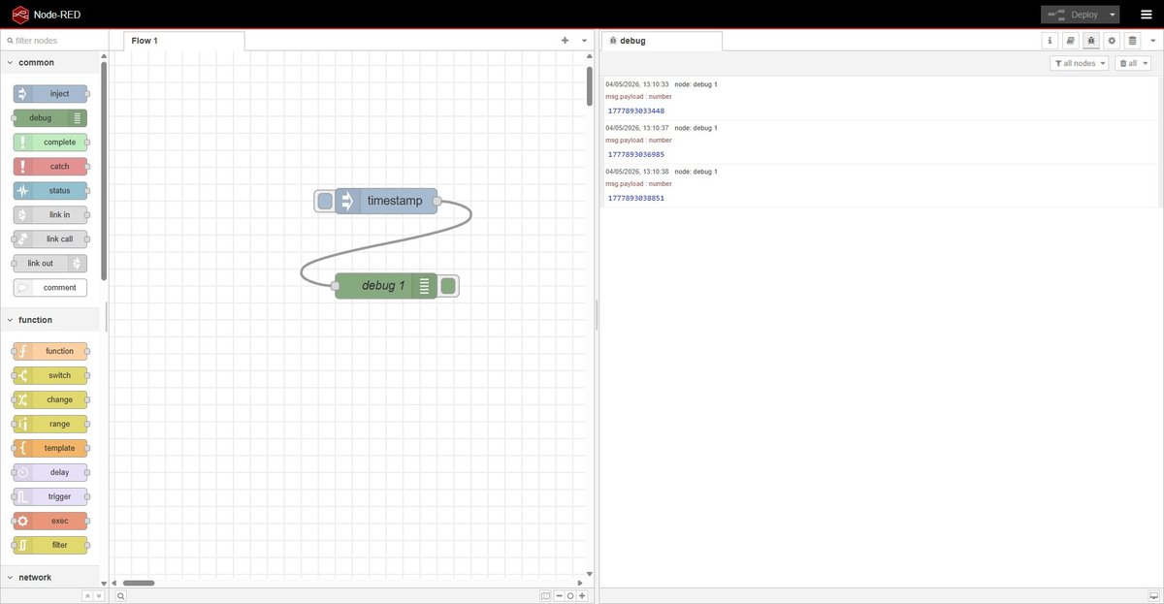Click the 13:10:37 debug message header
Screen dimensions: 1164x604
pyautogui.click(x=662, y=128)
